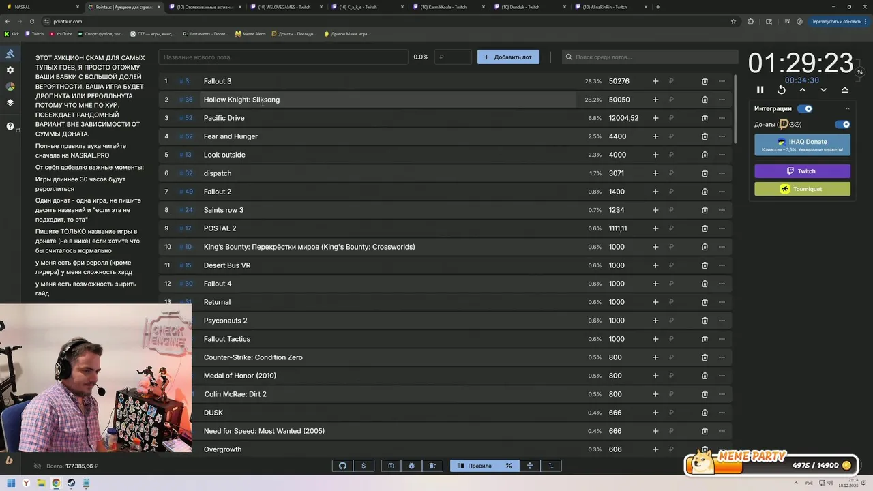Open more options for Fallout 3
The height and width of the screenshot is (491, 873).
(x=722, y=81)
